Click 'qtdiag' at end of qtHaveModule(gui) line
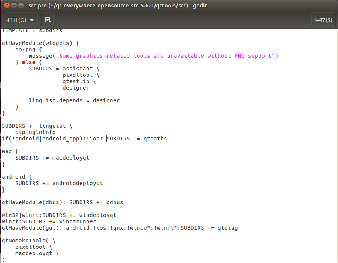Image resolution: width=338 pixels, height=263 pixels. point(227,228)
